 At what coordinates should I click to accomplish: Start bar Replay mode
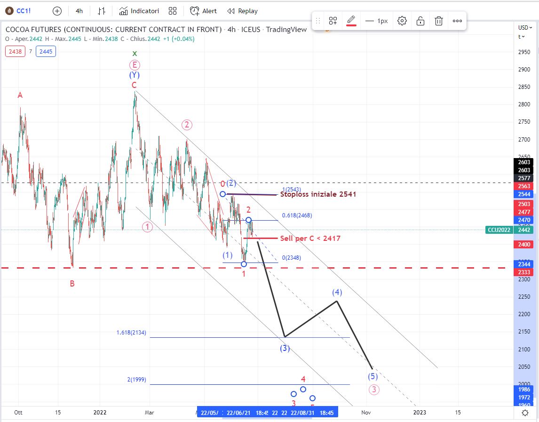[x=242, y=11]
